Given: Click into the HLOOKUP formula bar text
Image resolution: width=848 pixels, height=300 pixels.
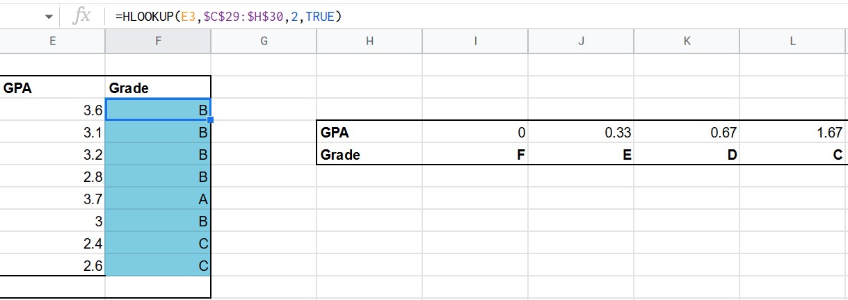Looking at the screenshot, I should [228, 16].
